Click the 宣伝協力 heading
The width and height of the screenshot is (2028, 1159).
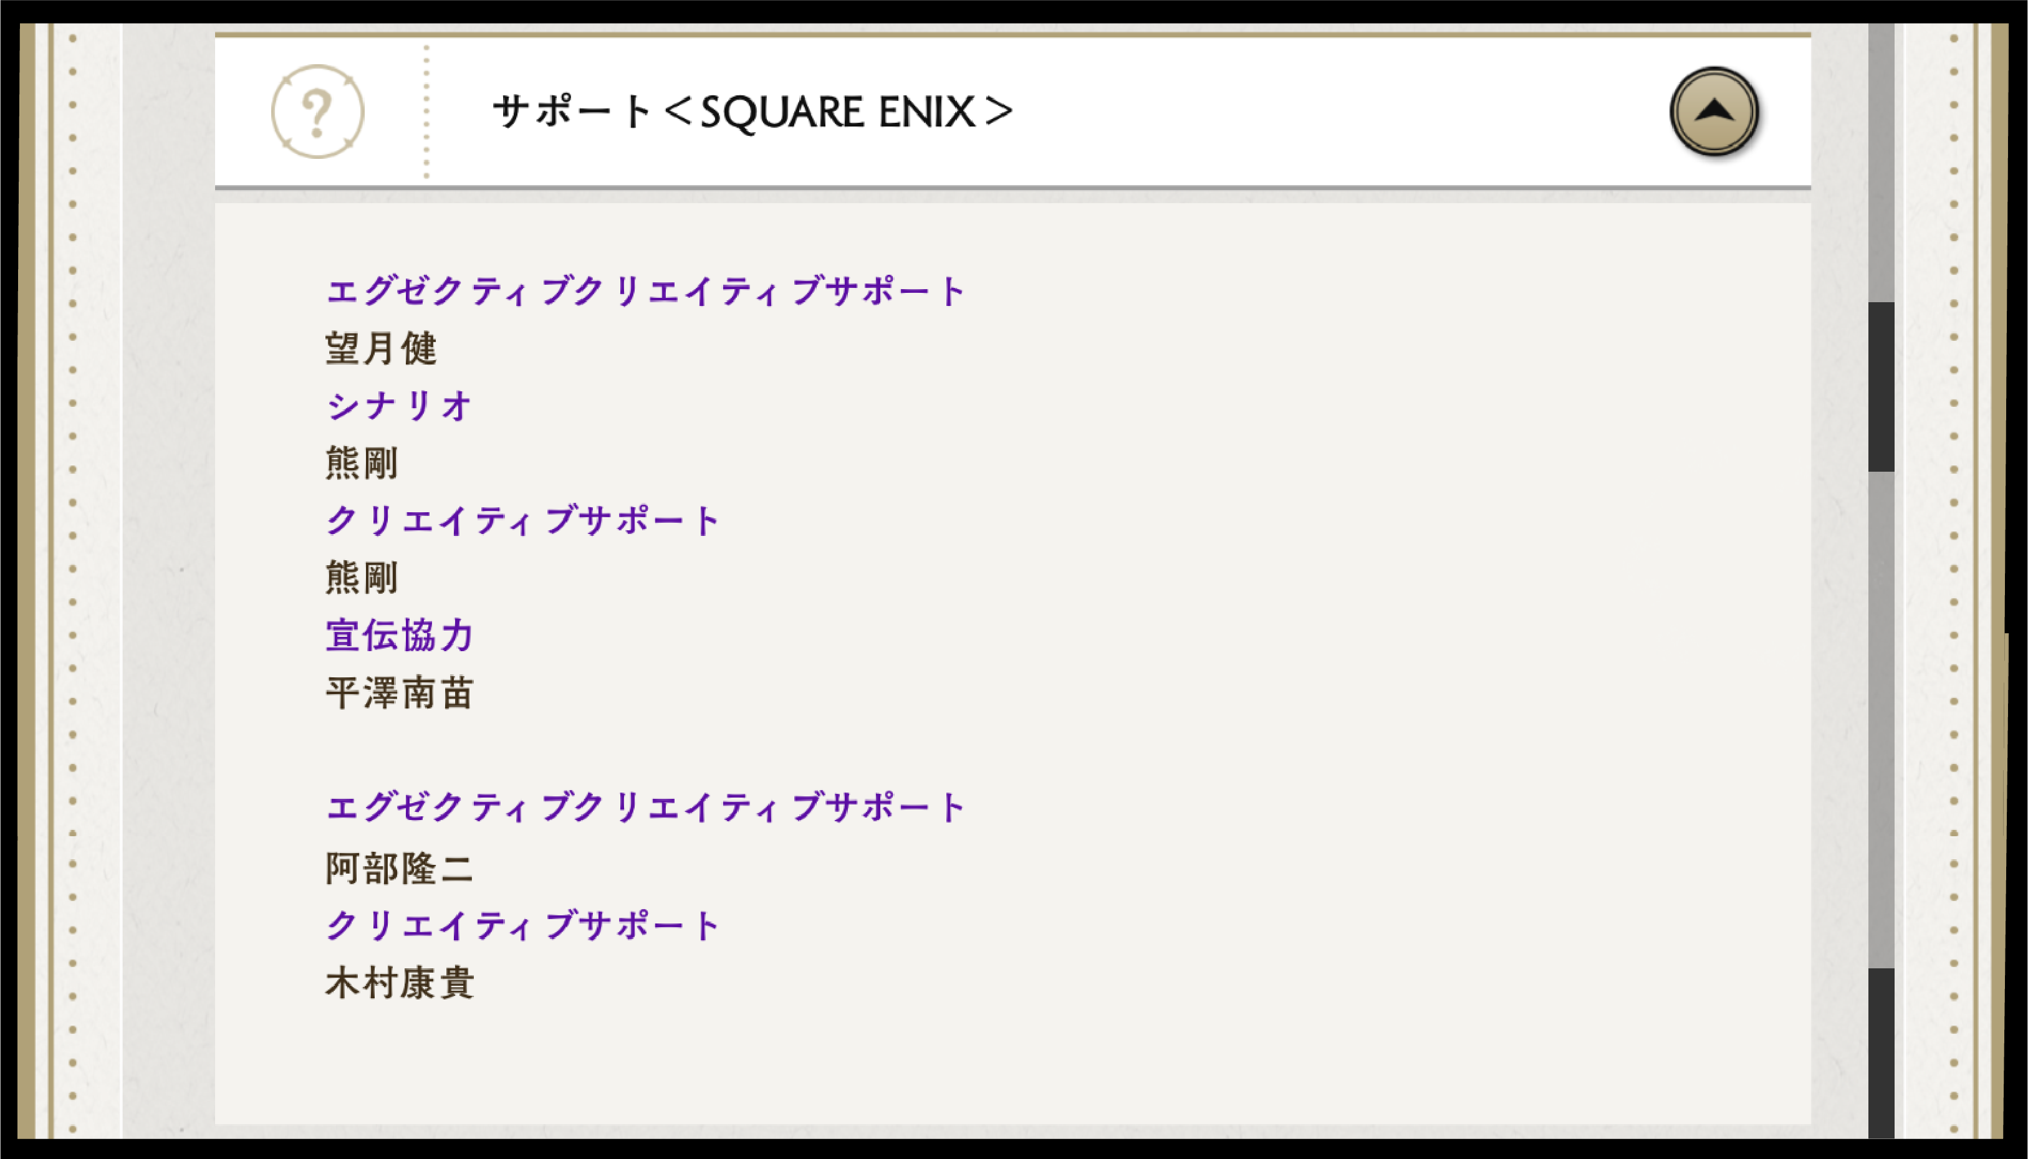coord(399,635)
